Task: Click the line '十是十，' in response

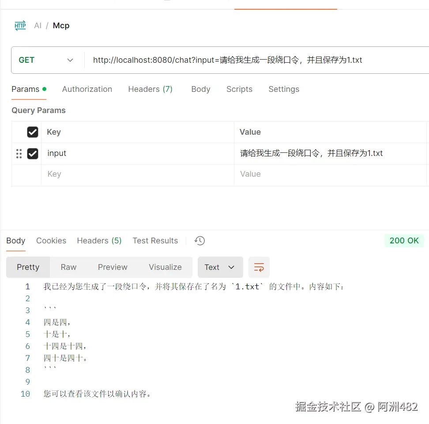Action: click(x=57, y=334)
